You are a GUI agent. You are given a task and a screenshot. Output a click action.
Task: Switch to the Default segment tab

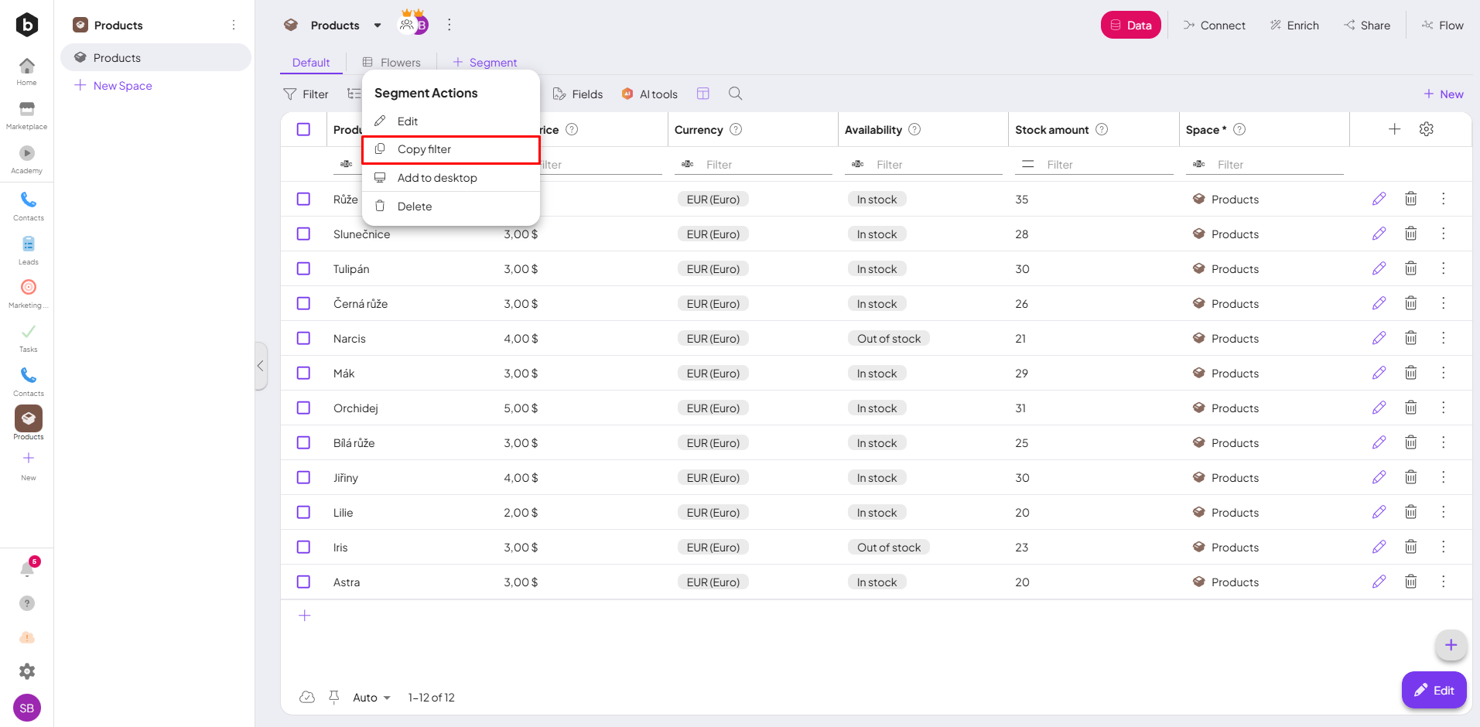click(311, 63)
